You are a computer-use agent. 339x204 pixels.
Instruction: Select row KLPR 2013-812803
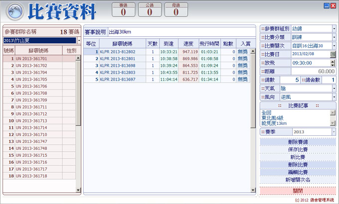click(x=167, y=73)
